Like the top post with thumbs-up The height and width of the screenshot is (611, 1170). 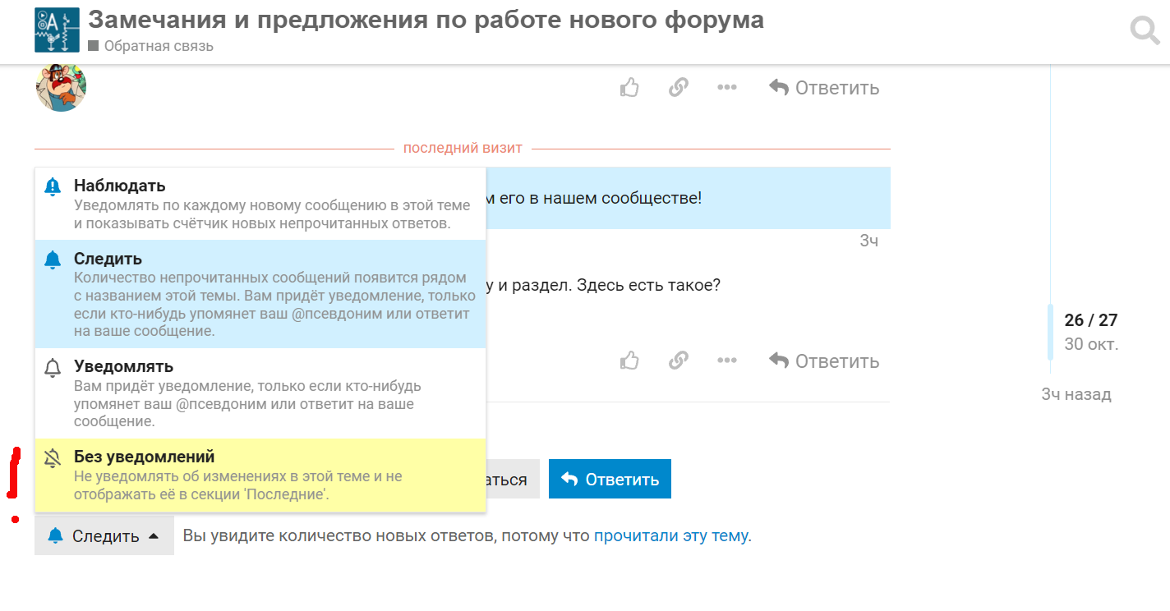point(629,87)
